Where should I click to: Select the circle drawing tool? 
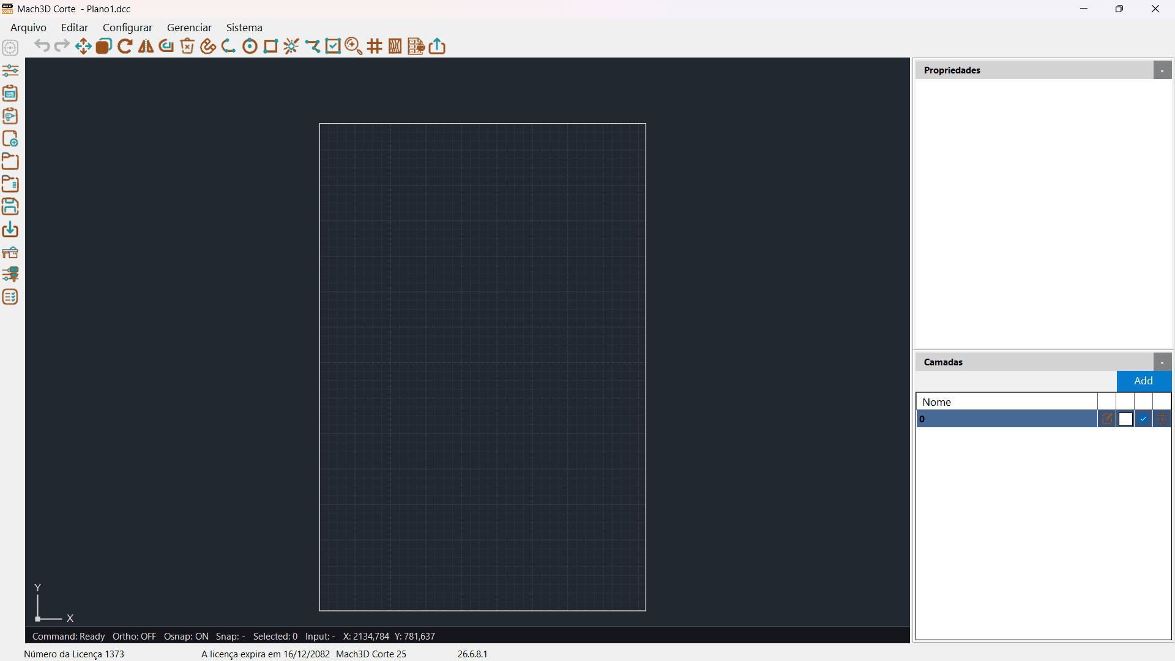250,47
